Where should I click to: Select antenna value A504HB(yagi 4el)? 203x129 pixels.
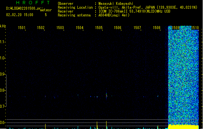click(x=114, y=15)
